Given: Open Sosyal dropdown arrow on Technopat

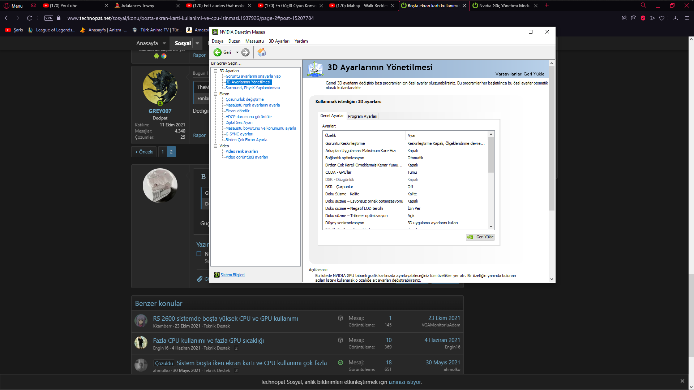Looking at the screenshot, I should pyautogui.click(x=197, y=43).
